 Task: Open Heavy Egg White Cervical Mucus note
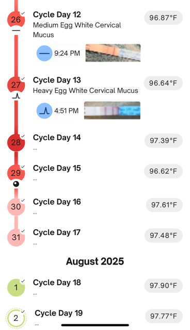tap(86, 91)
